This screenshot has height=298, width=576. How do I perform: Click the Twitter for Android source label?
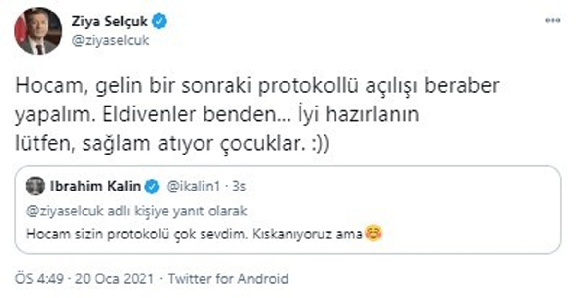click(x=230, y=277)
